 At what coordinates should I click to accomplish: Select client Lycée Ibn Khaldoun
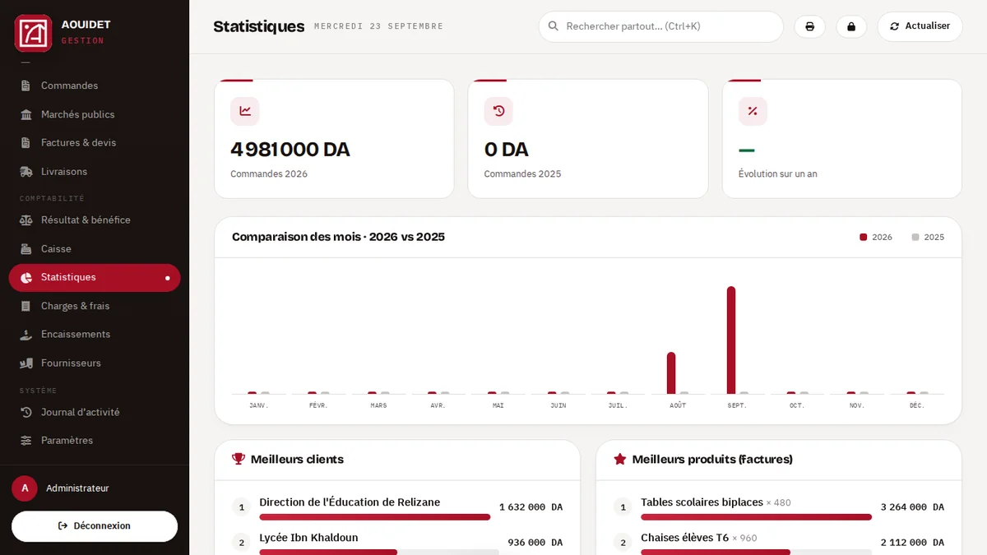(308, 538)
